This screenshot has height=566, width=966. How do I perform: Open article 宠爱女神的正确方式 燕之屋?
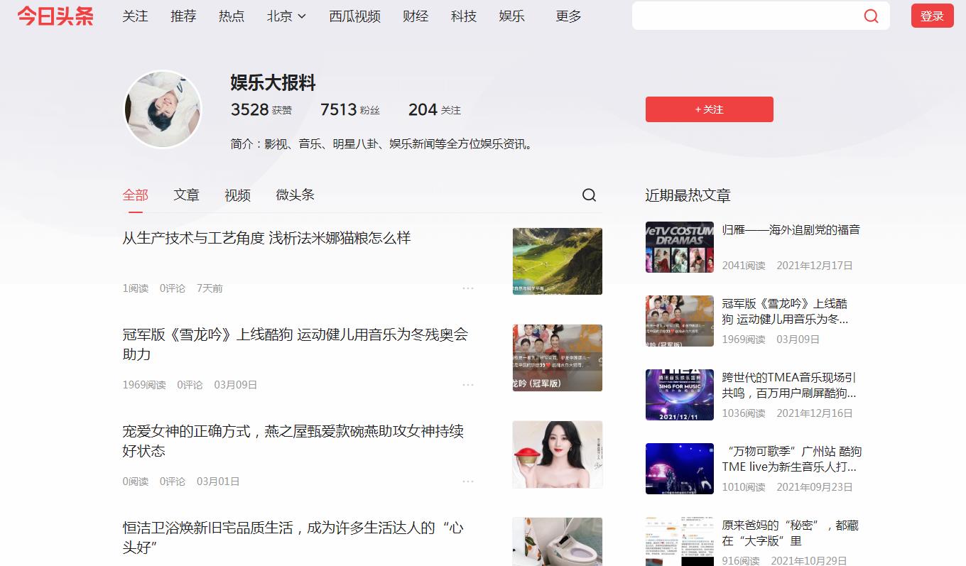coord(293,441)
